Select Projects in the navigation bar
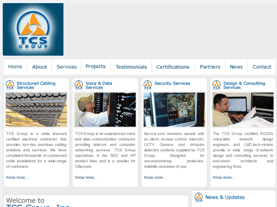This screenshot has height=207, width=277. (96, 66)
